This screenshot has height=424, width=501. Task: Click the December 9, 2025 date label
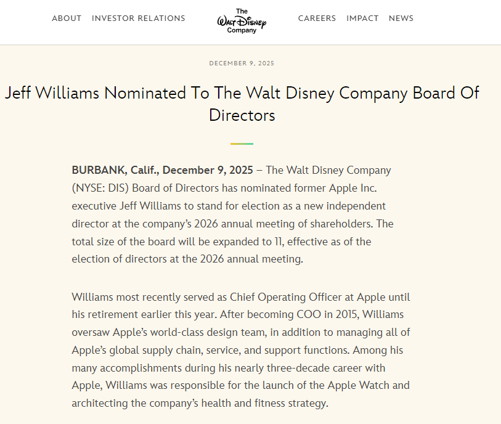tap(242, 63)
